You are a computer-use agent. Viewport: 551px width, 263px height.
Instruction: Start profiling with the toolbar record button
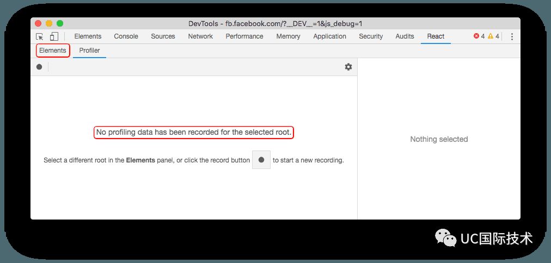(39, 67)
